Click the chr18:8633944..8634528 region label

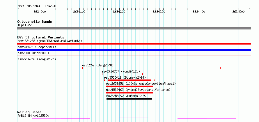coord(37,6)
